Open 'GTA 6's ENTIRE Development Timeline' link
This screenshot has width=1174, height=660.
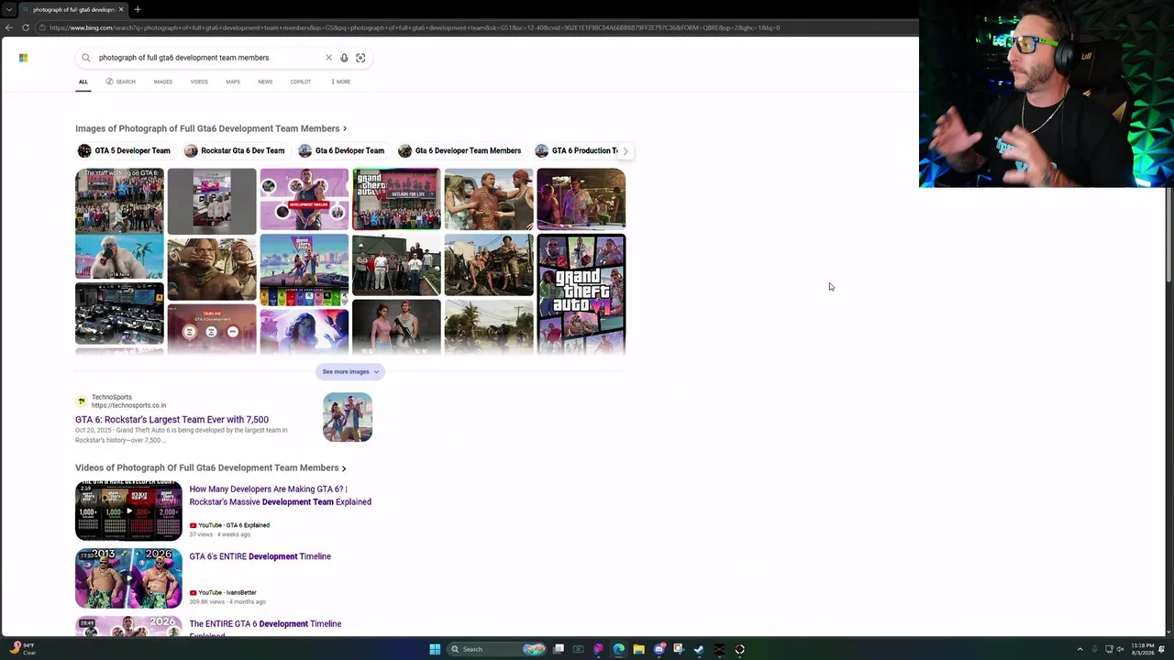pos(260,556)
